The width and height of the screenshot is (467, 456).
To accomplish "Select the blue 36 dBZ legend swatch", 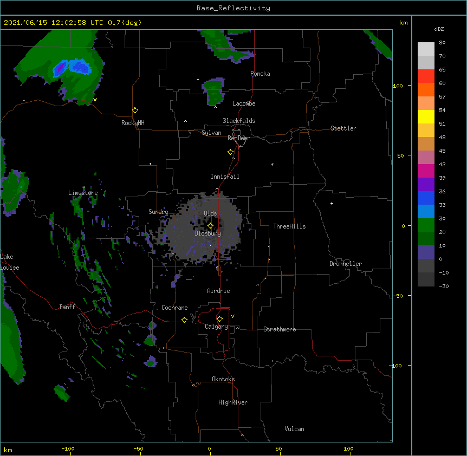I will [426, 198].
